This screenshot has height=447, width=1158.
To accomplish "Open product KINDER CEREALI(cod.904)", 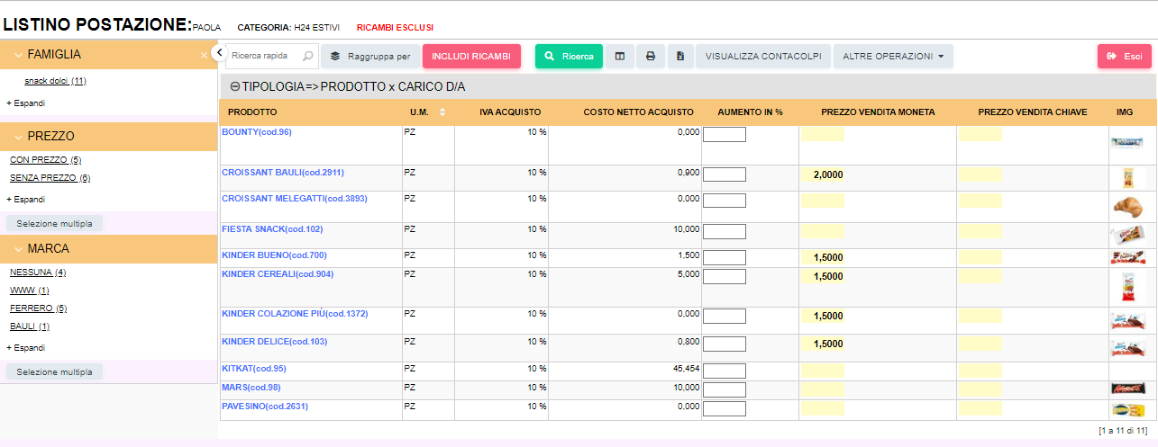I will [x=278, y=273].
